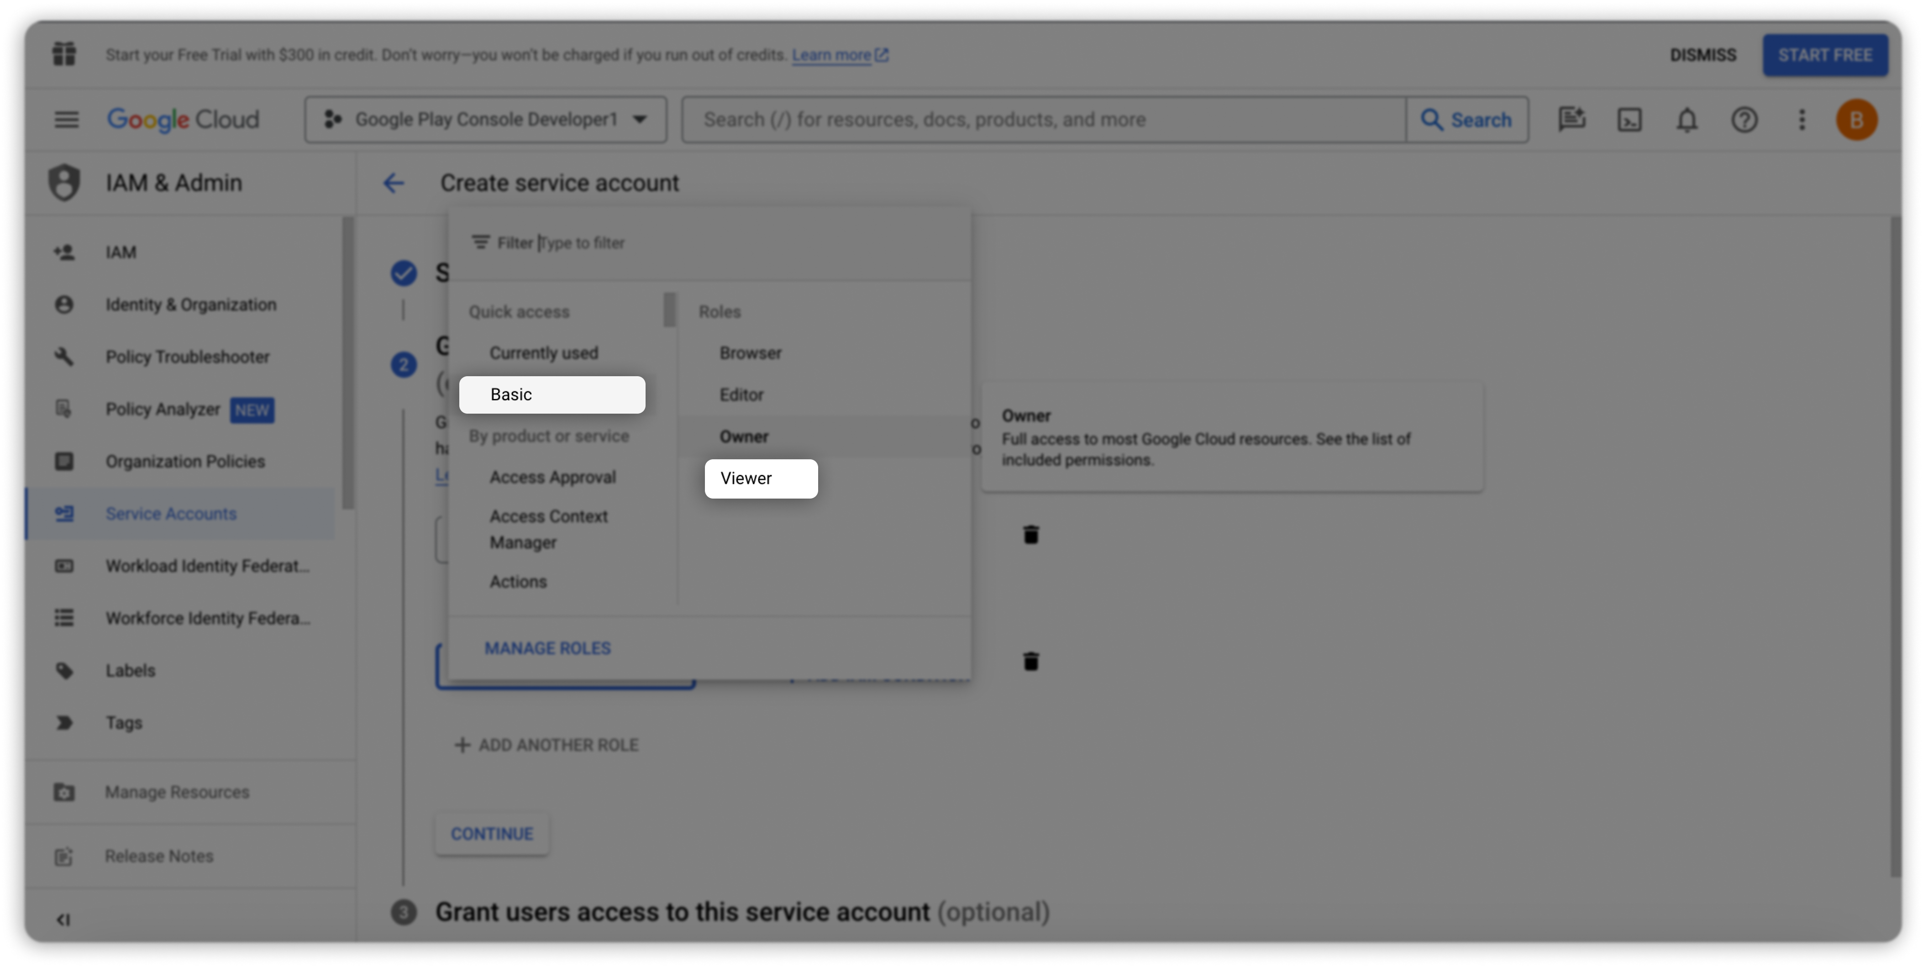1923x967 pixels.
Task: Click the vertical three-dot settings menu
Action: click(1801, 120)
